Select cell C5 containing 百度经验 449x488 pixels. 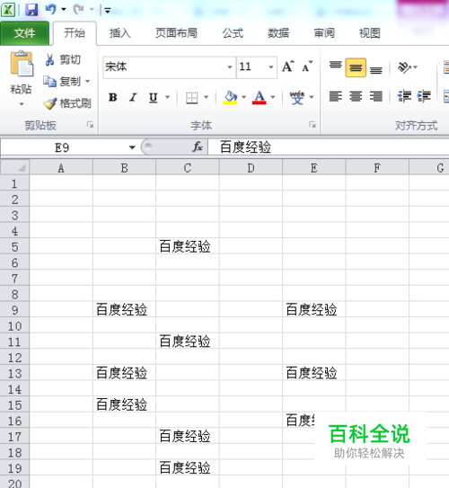188,246
